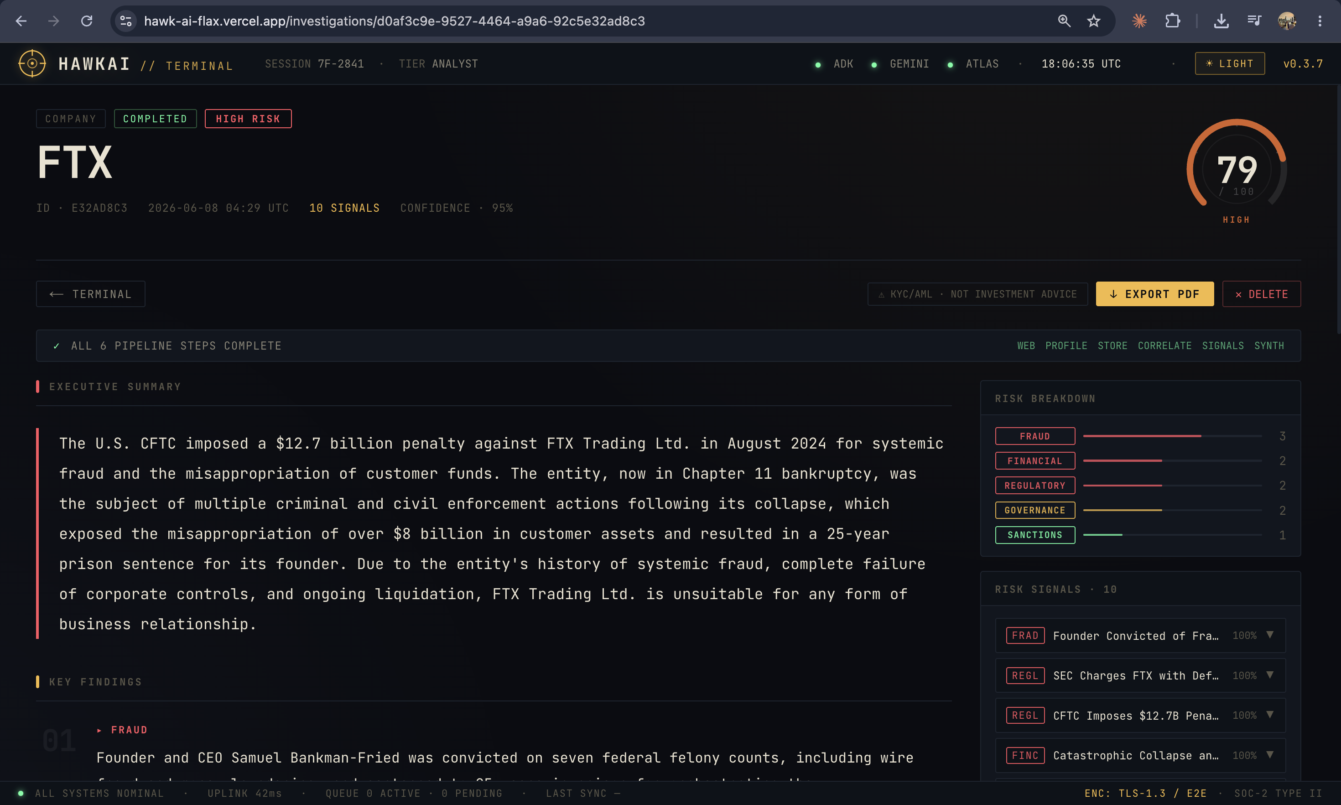Screen dimensions: 1341x805
Task: Click the GEMINI status indicator
Action: coord(900,64)
